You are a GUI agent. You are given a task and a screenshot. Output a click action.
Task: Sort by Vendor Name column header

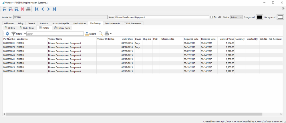(x=72, y=39)
